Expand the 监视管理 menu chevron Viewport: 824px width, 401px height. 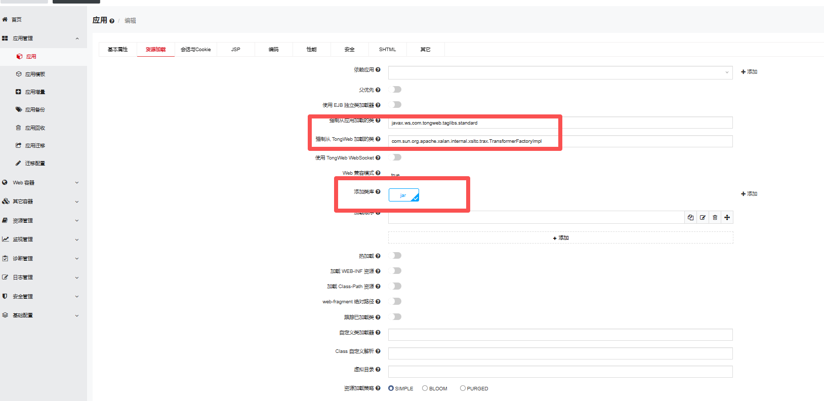tap(77, 239)
